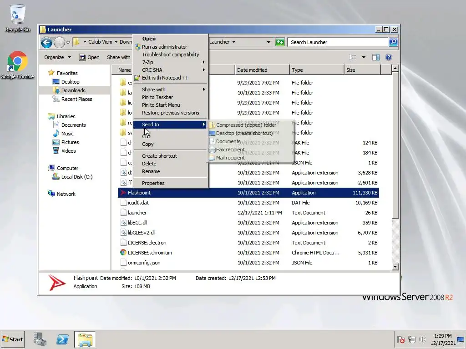Open the Organize dropdown

tap(58, 57)
